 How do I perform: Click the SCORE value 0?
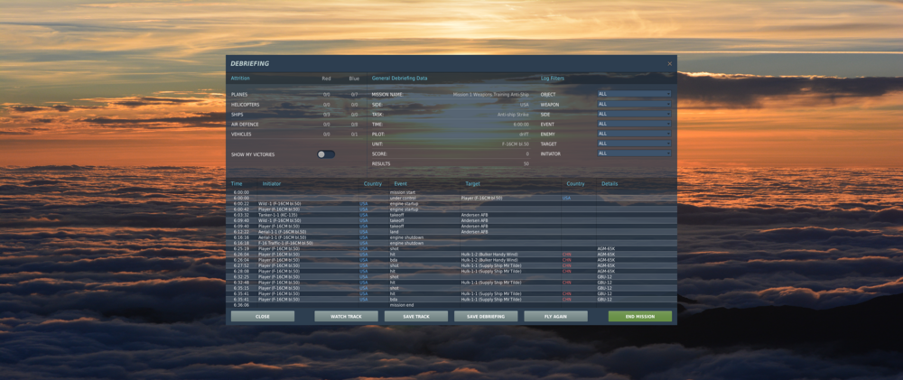(x=527, y=154)
